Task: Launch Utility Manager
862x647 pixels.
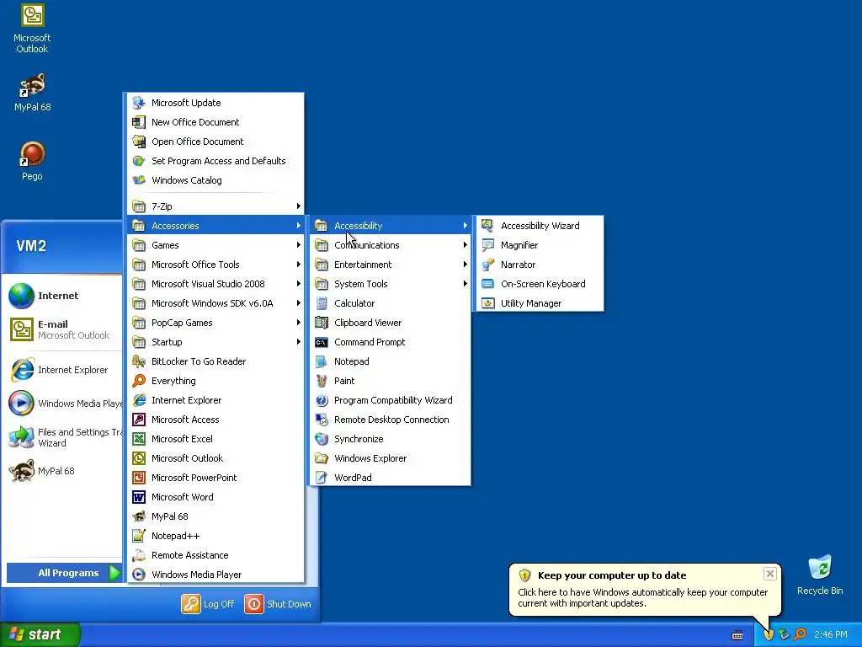Action: coord(540,303)
